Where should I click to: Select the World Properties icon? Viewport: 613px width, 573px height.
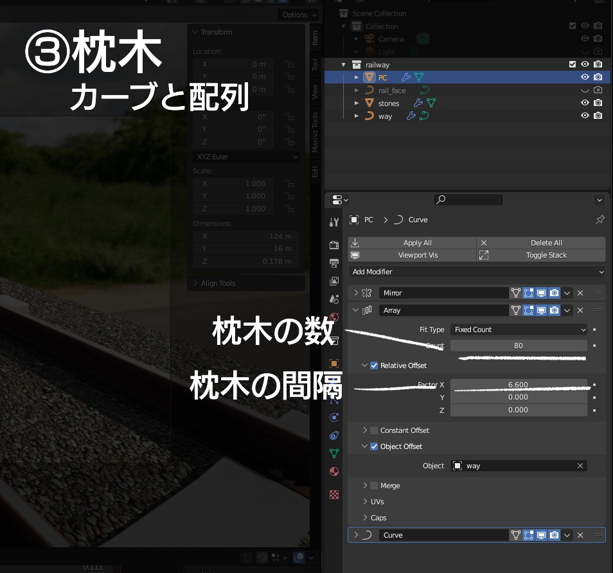(333, 315)
